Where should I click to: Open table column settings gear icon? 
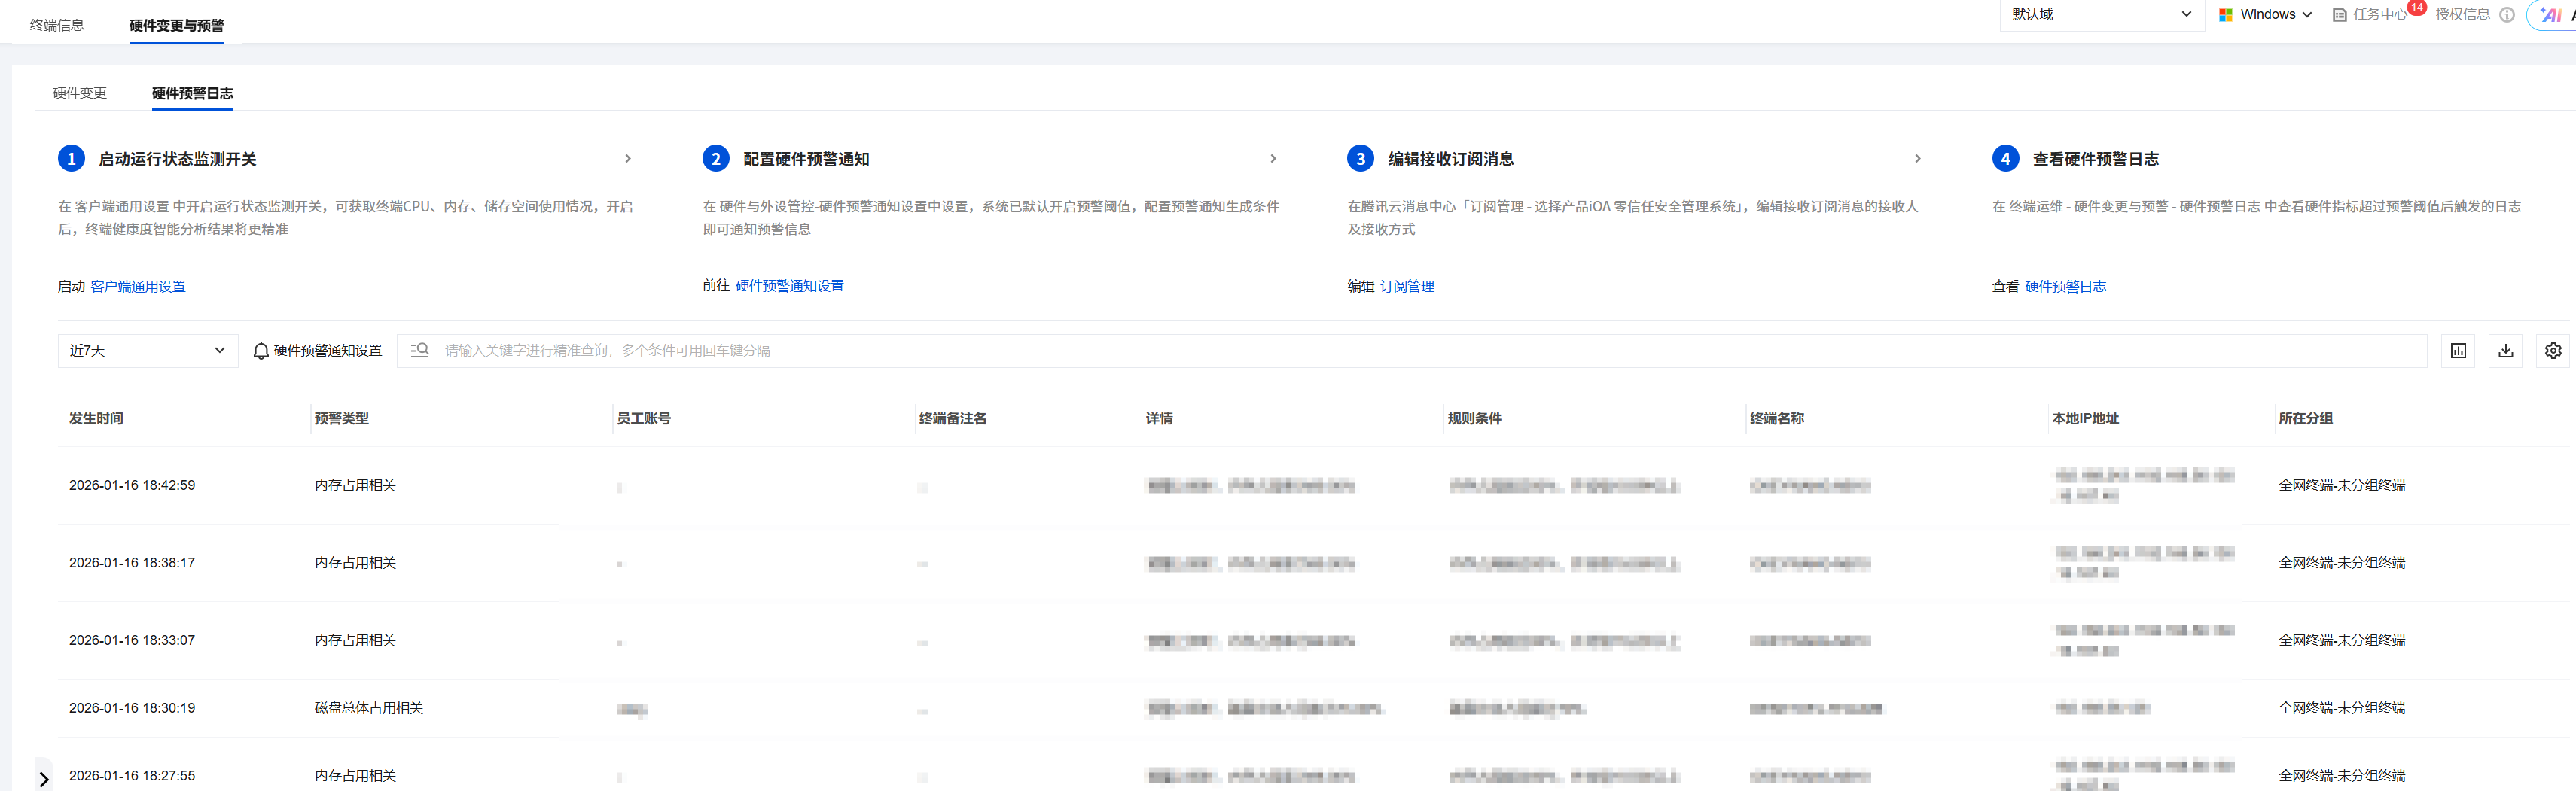pyautogui.click(x=2552, y=351)
